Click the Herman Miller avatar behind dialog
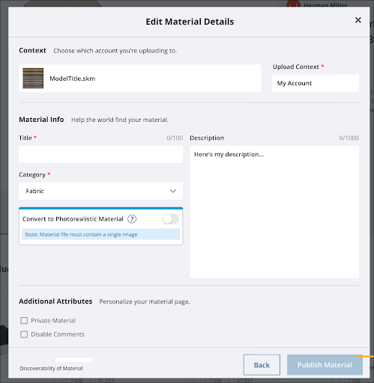Screen dimensions: 374x383 point(293,4)
